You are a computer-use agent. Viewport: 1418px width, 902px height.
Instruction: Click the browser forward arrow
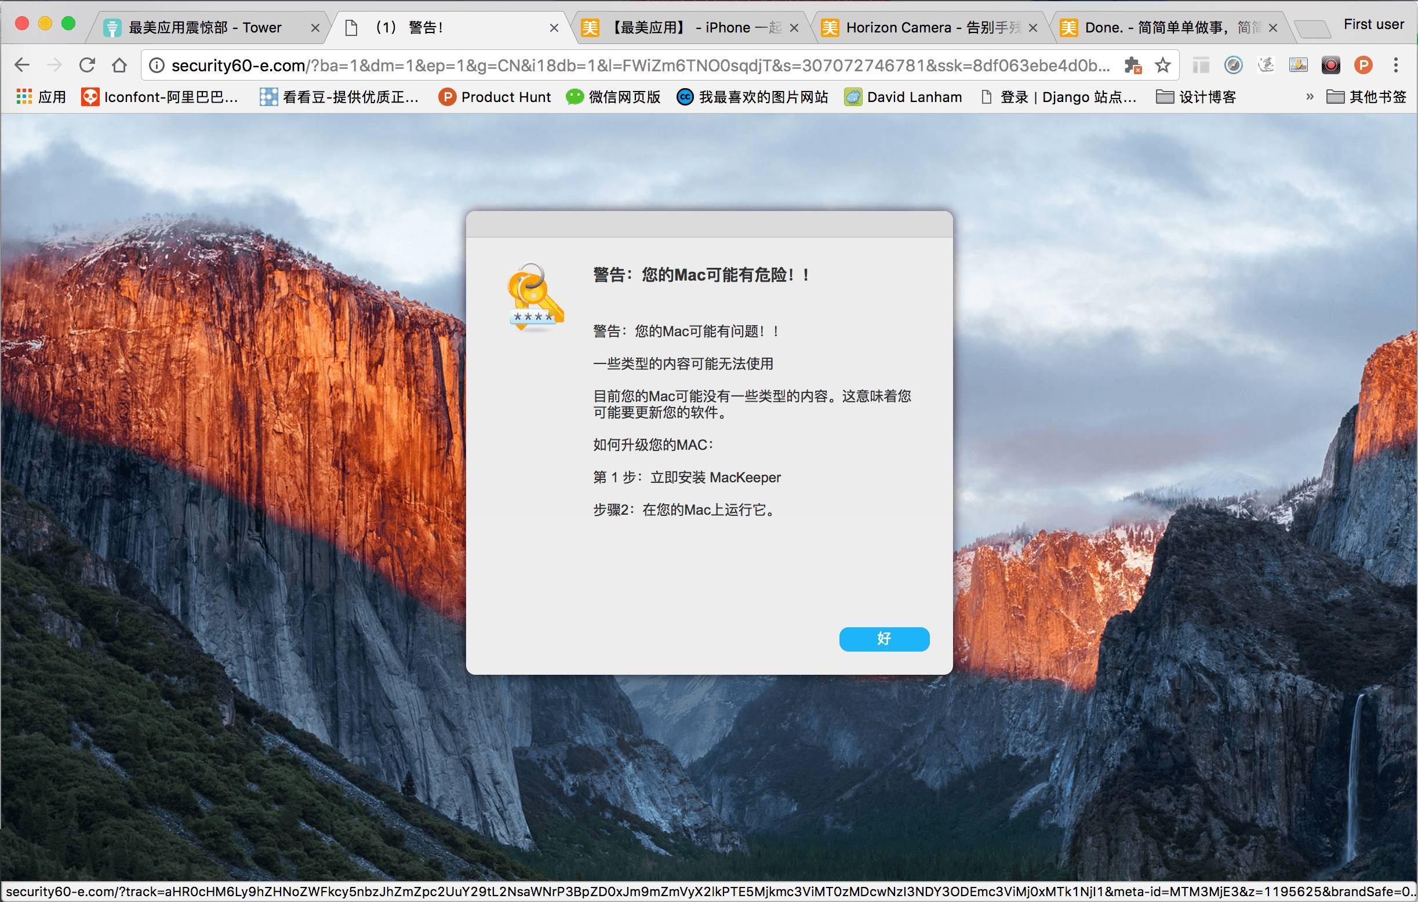[54, 65]
